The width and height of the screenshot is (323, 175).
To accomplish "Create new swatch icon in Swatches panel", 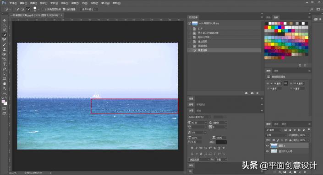I will pyautogui.click(x=300, y=65).
